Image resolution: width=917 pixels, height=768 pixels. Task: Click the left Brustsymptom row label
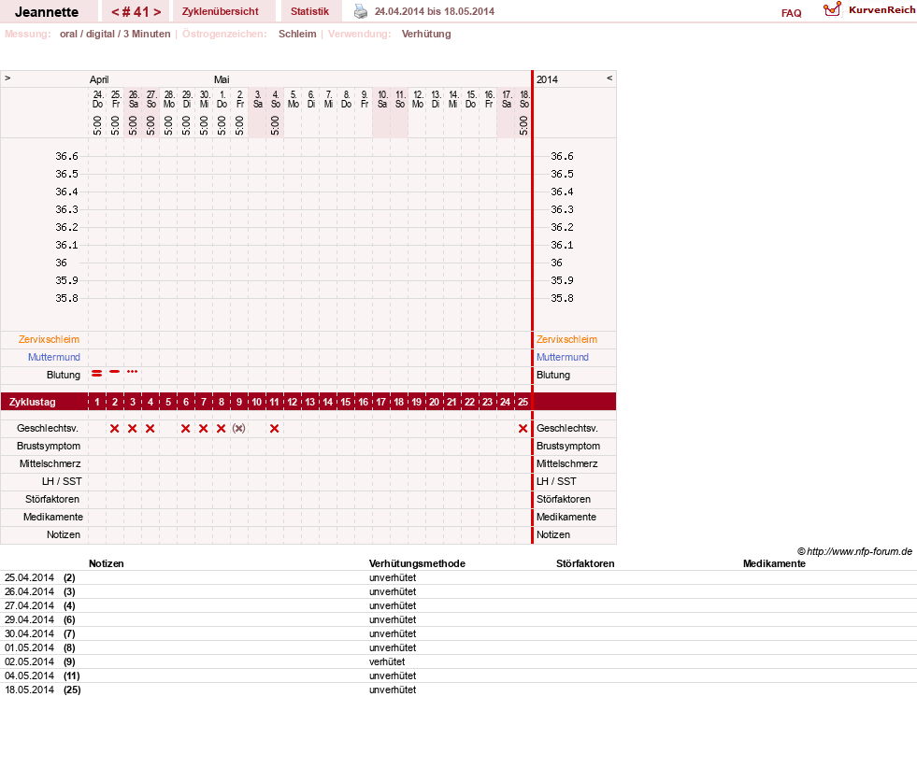tap(49, 446)
